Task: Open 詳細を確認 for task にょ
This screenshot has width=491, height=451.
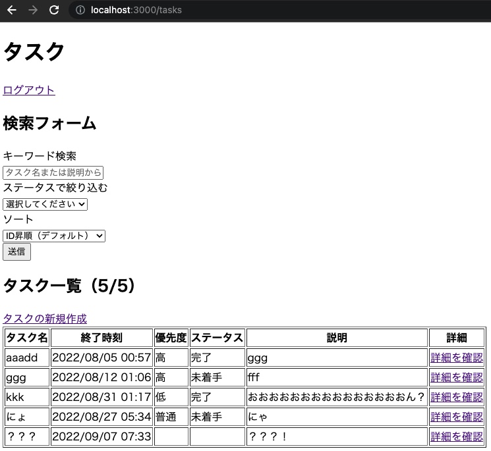Action: click(457, 417)
